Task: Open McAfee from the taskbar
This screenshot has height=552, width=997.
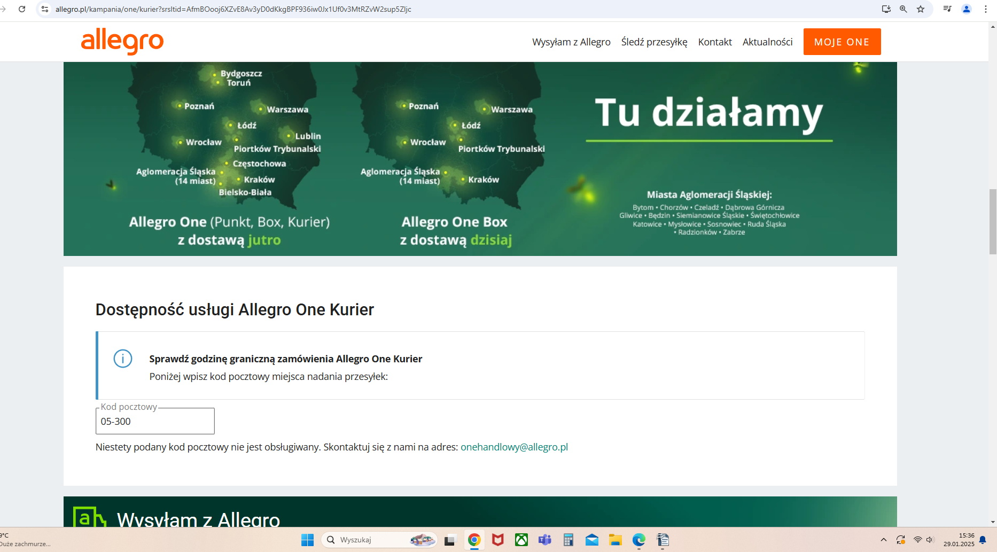Action: pos(497,540)
